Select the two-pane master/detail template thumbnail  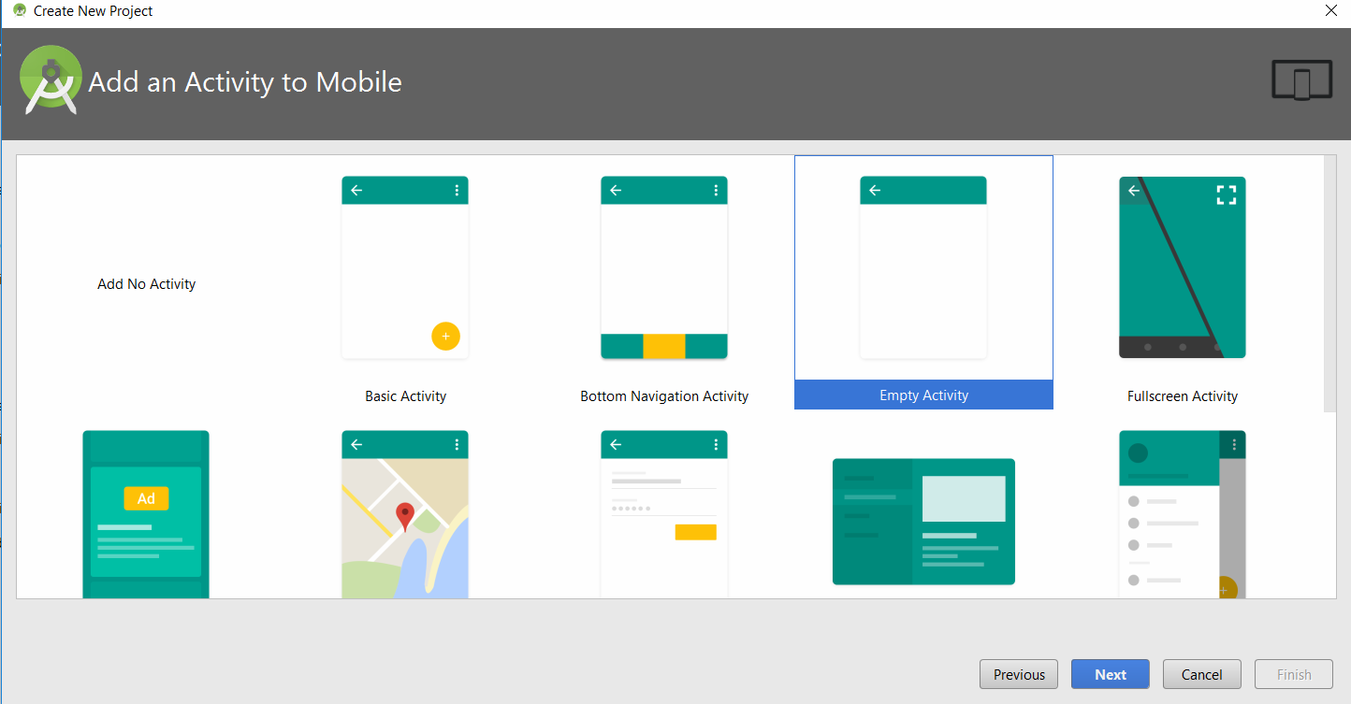pos(923,522)
